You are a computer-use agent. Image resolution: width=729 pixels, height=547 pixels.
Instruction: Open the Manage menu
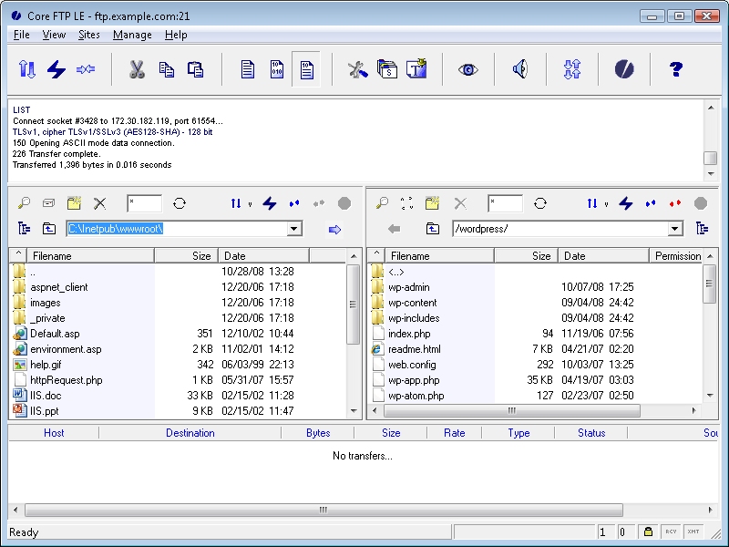pyautogui.click(x=132, y=35)
